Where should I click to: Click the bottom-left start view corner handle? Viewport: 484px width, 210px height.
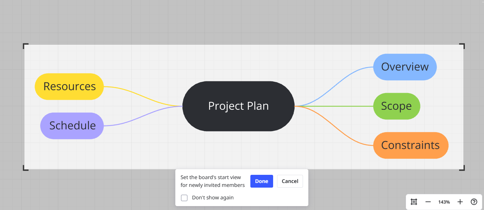pos(26,168)
